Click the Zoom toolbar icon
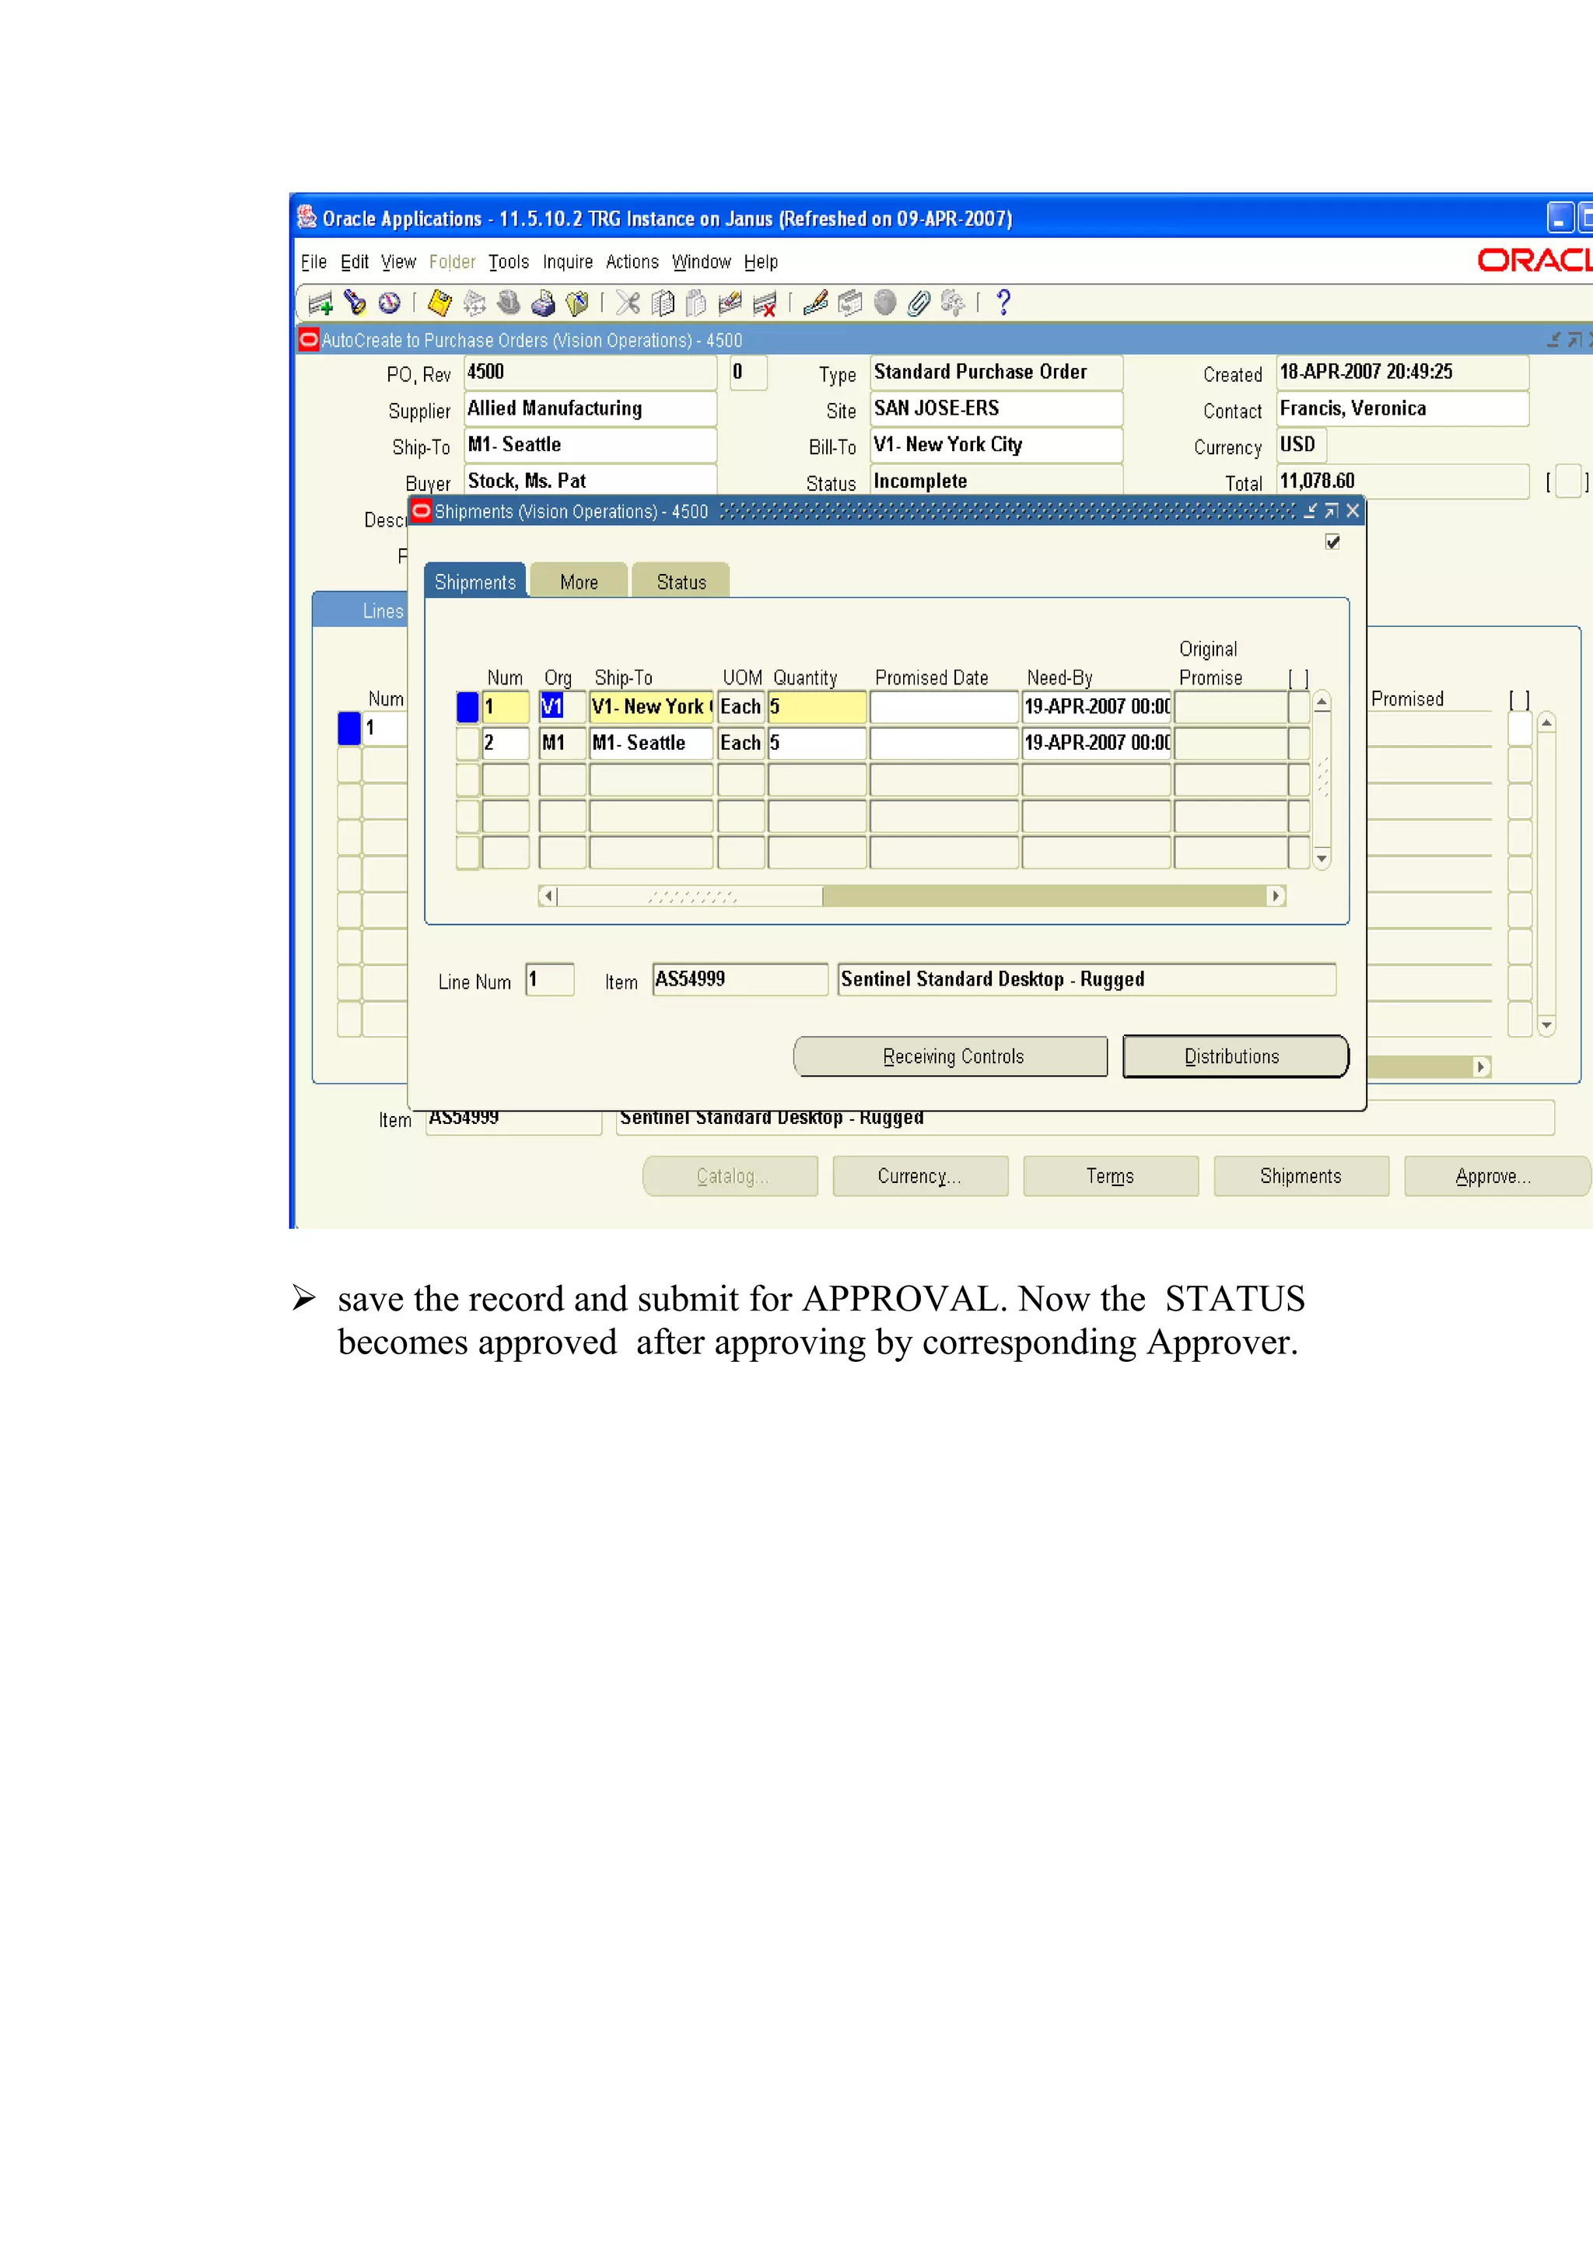 (850, 303)
